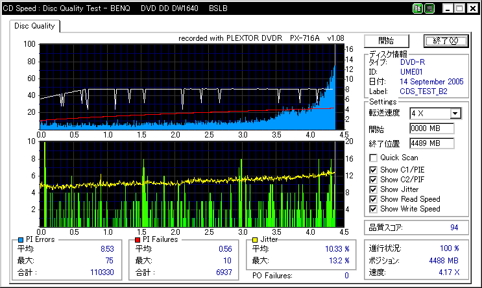Click the 終了 exit button
This screenshot has height=288, width=482.
[446, 41]
